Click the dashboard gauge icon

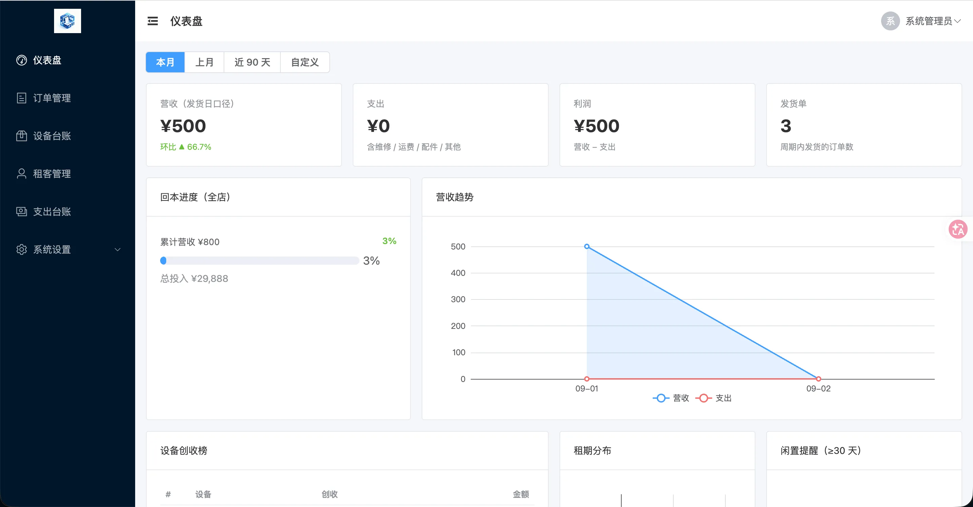point(22,60)
